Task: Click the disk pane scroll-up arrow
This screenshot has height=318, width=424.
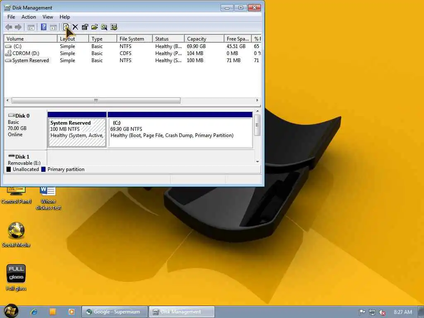Action: pyautogui.click(x=258, y=111)
